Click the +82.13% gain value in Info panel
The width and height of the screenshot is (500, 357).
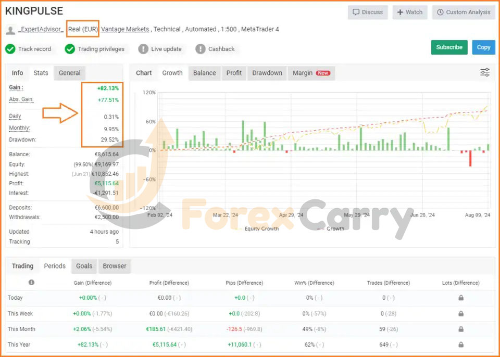[108, 88]
